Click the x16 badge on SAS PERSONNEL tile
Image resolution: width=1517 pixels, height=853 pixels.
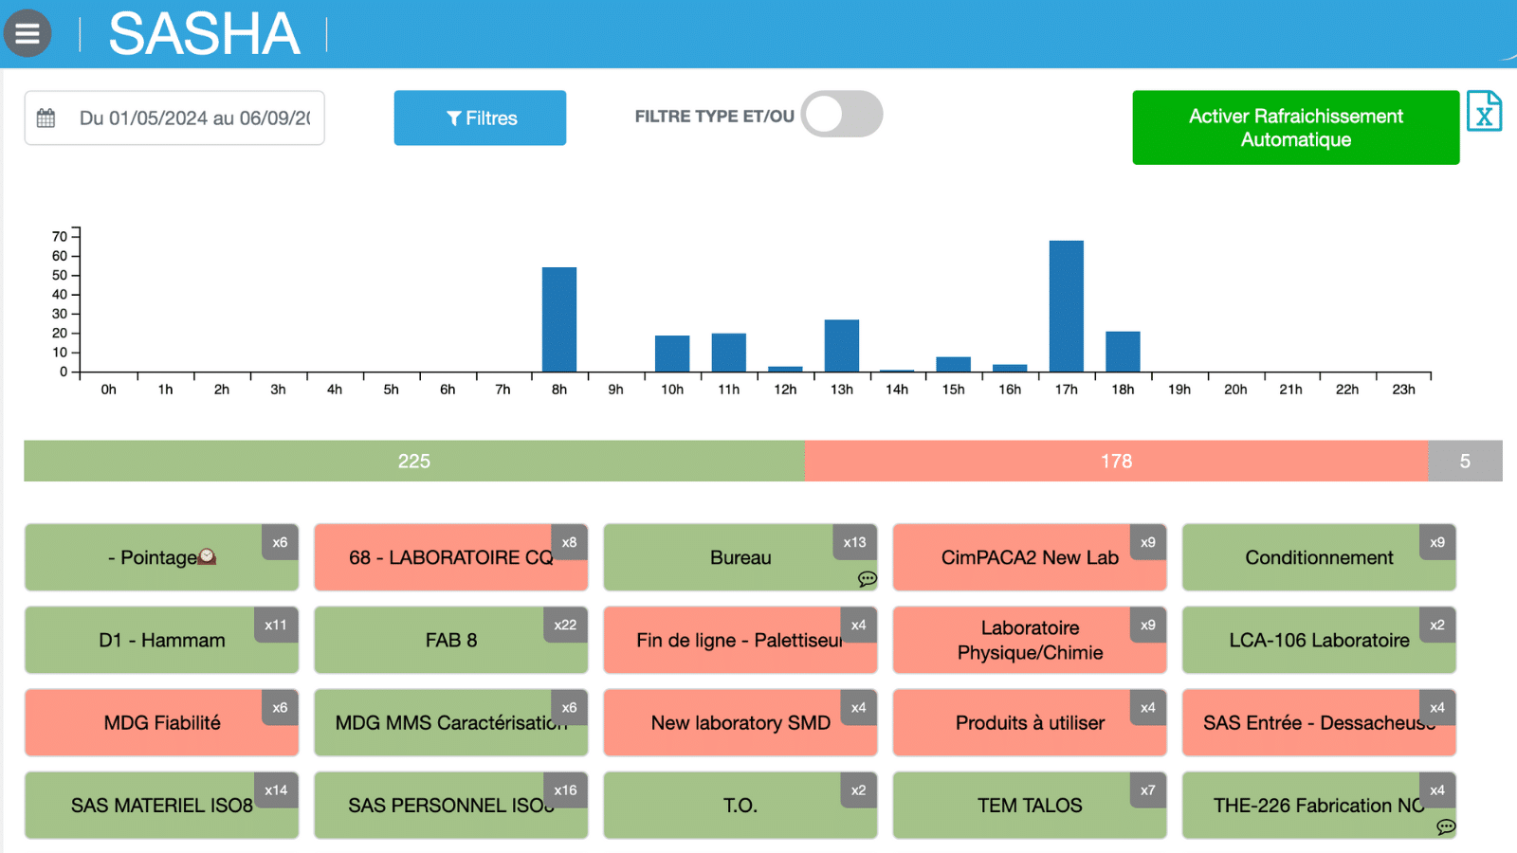[x=565, y=790]
